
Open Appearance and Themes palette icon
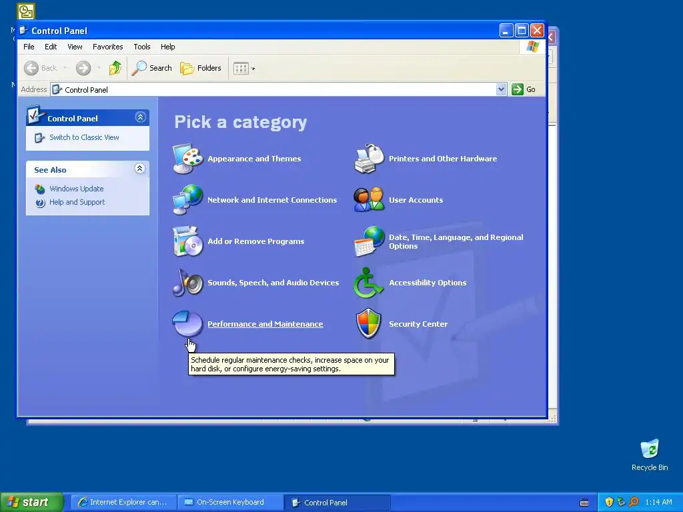point(187,159)
